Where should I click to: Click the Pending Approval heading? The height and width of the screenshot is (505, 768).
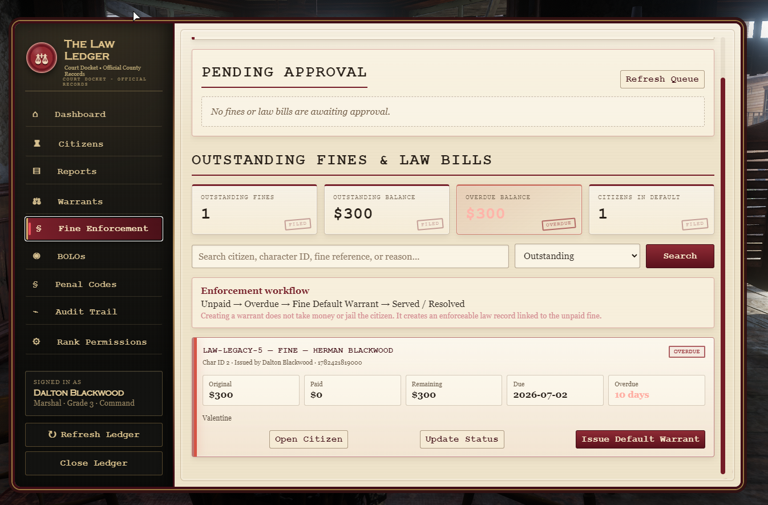click(x=284, y=72)
